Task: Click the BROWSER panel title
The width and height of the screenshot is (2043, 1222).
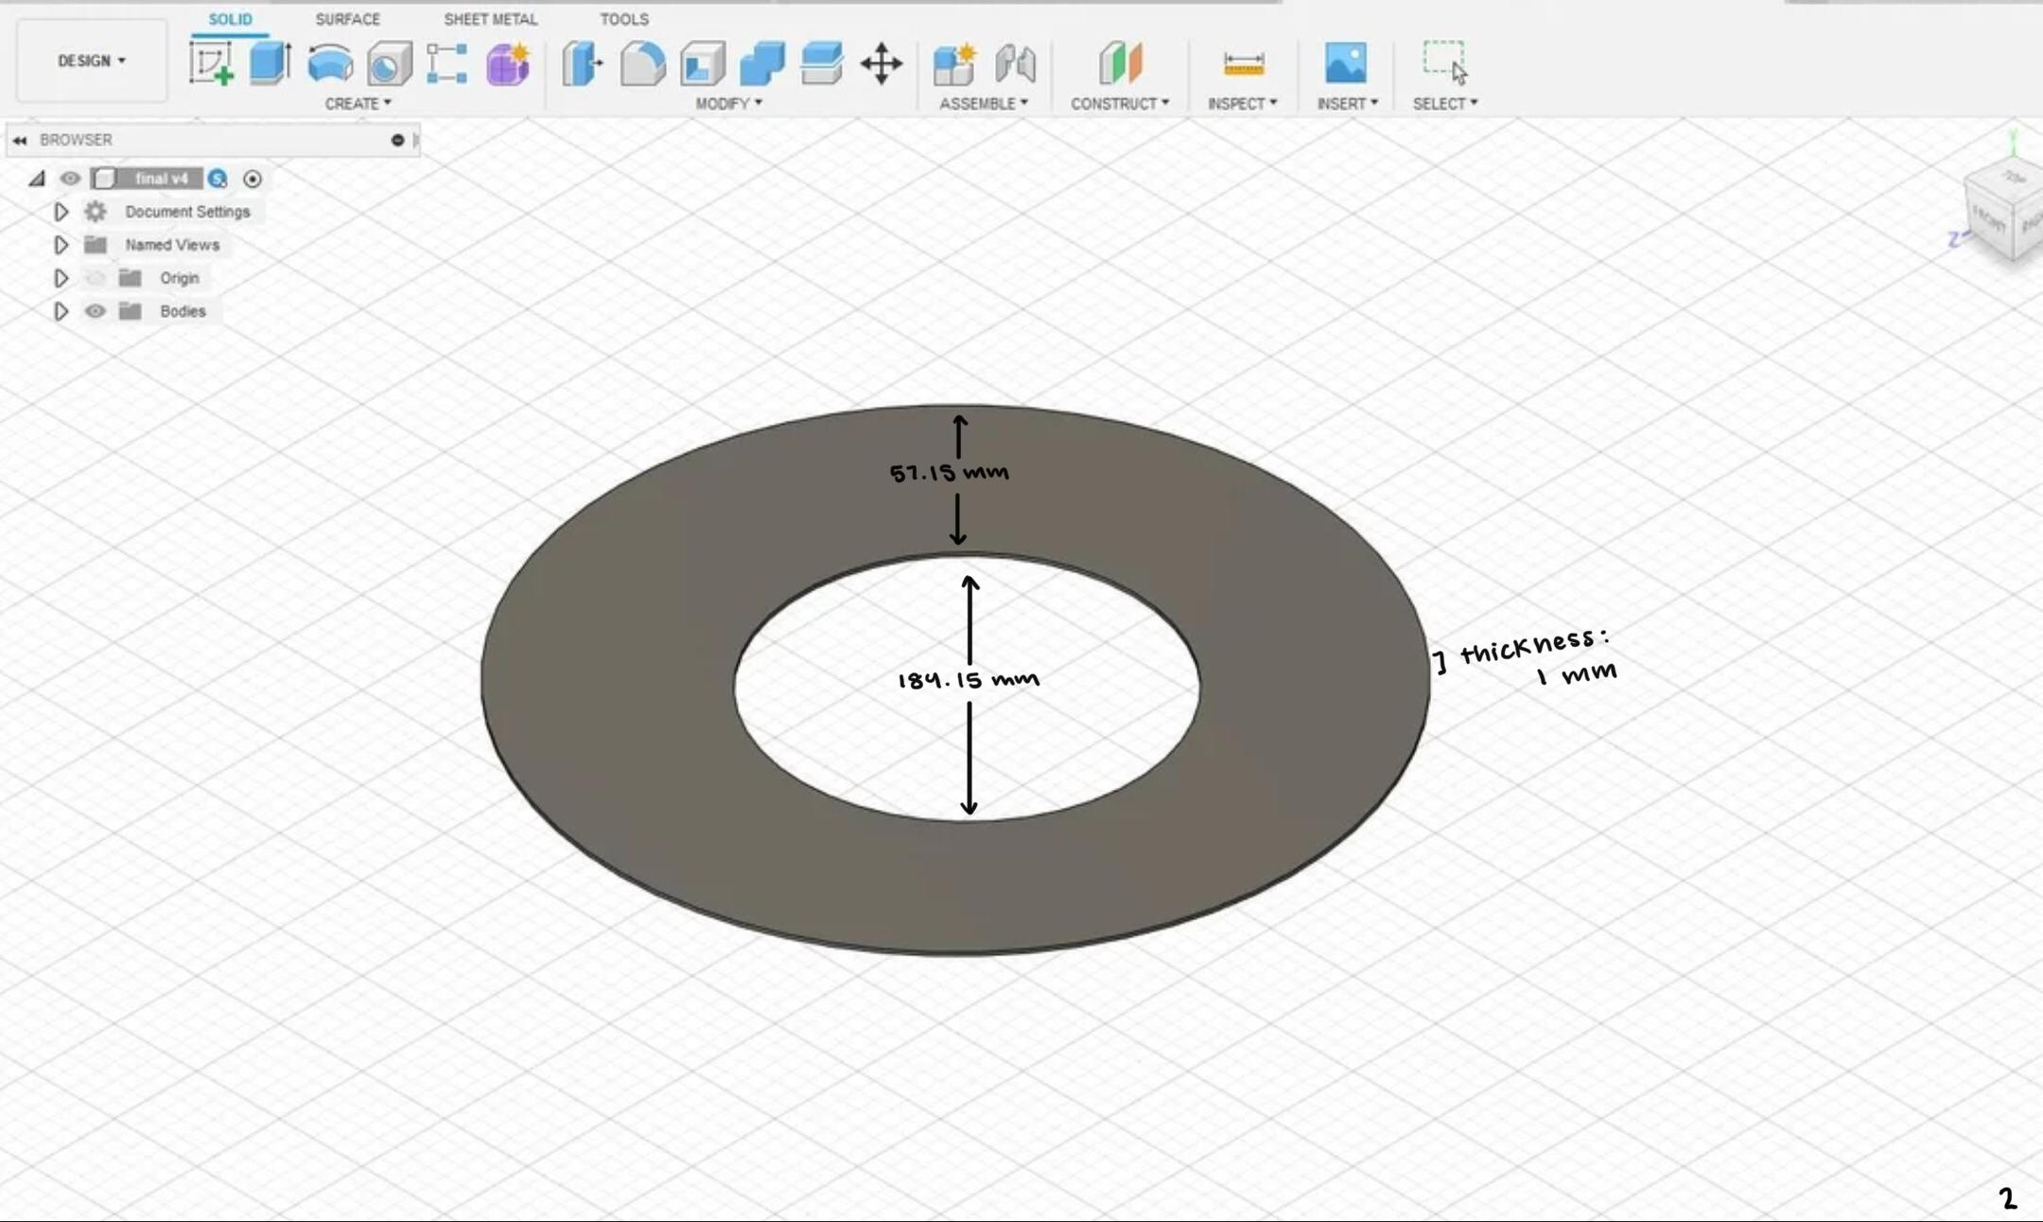Action: pos(76,140)
